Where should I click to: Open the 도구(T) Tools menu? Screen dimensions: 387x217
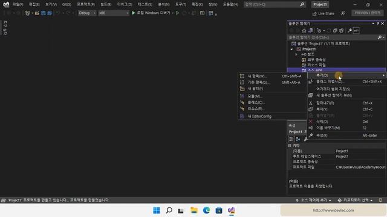point(181,4)
